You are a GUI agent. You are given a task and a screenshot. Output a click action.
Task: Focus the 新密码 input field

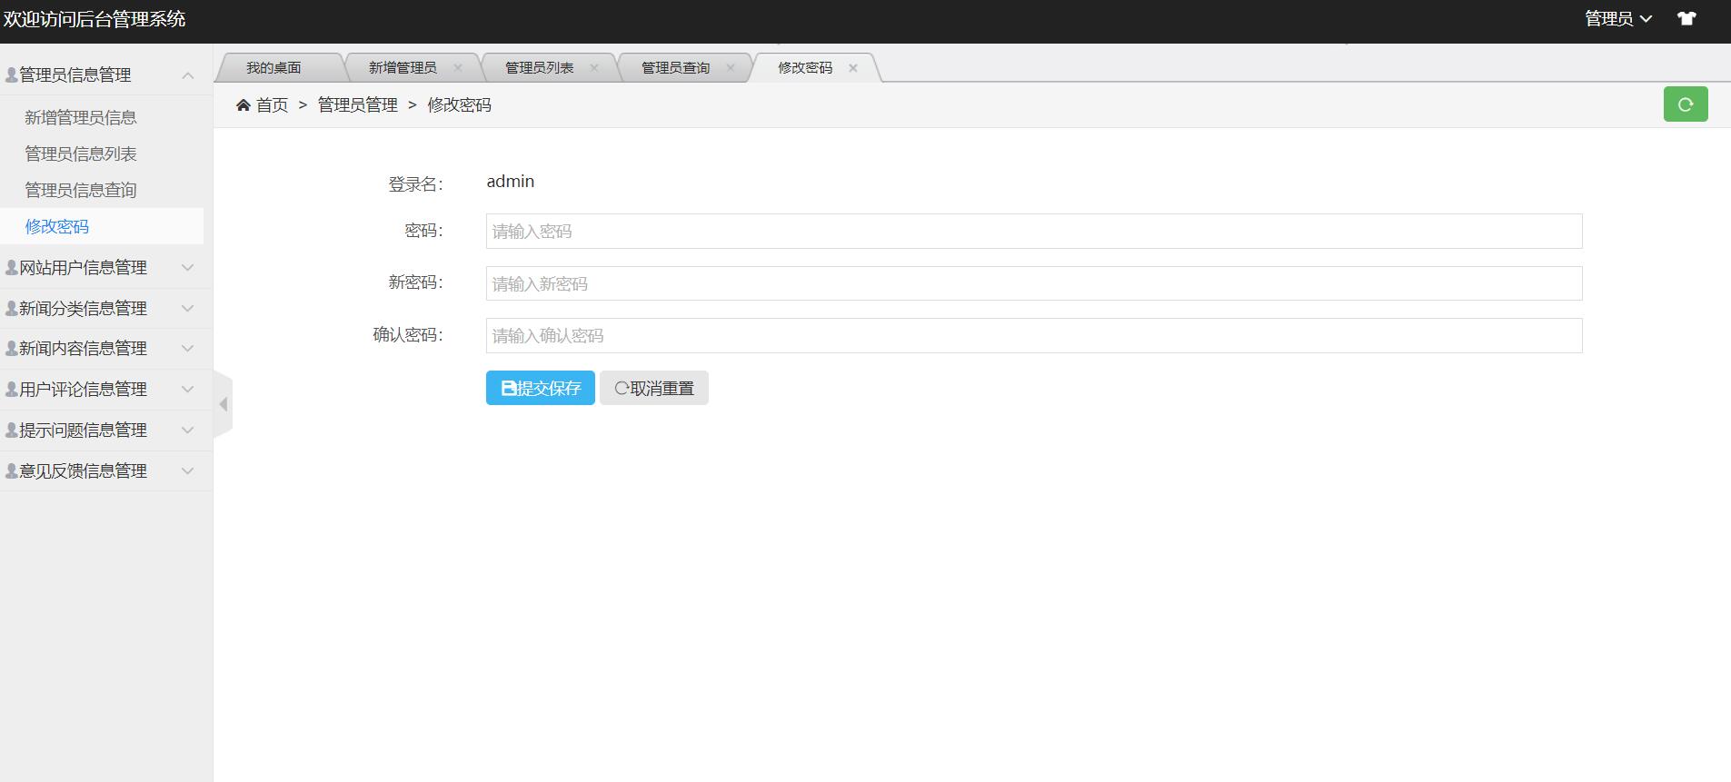pyautogui.click(x=1034, y=283)
